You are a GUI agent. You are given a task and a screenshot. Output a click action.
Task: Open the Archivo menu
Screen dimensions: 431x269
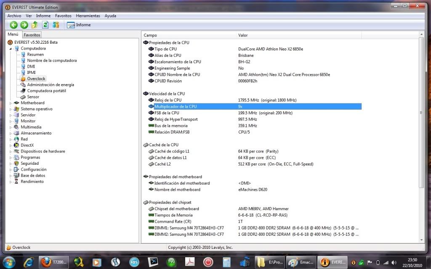(x=14, y=16)
